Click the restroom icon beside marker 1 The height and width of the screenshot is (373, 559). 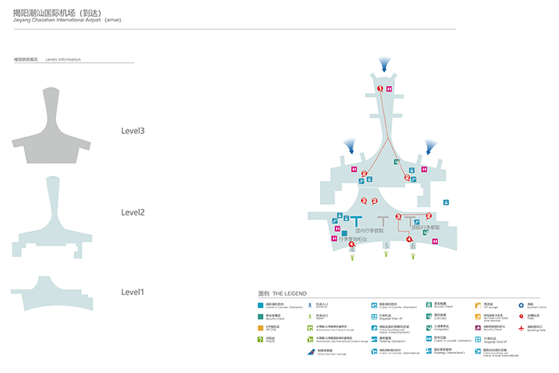pos(387,89)
